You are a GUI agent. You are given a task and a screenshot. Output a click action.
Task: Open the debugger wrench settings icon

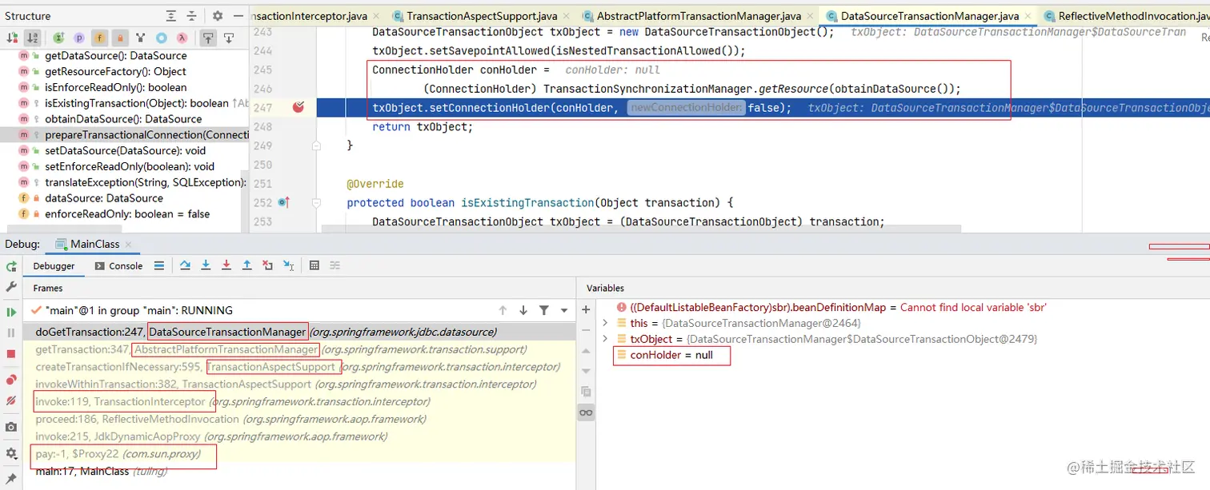(x=11, y=287)
